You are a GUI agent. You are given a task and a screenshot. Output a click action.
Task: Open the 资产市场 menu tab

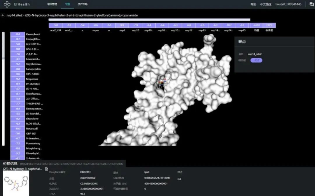point(83,4)
